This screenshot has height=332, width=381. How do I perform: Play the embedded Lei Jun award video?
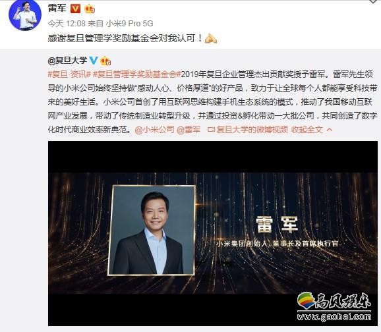213,233
